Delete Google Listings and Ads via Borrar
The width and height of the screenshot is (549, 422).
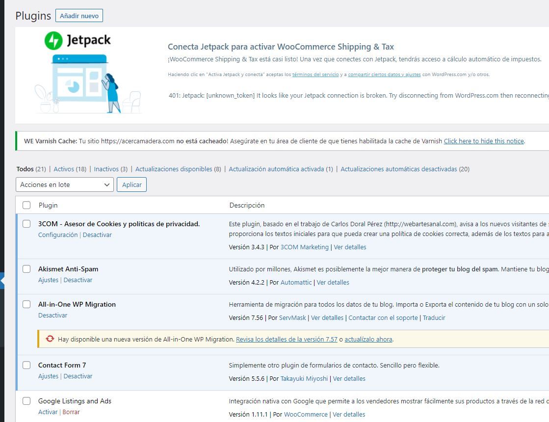coord(71,412)
